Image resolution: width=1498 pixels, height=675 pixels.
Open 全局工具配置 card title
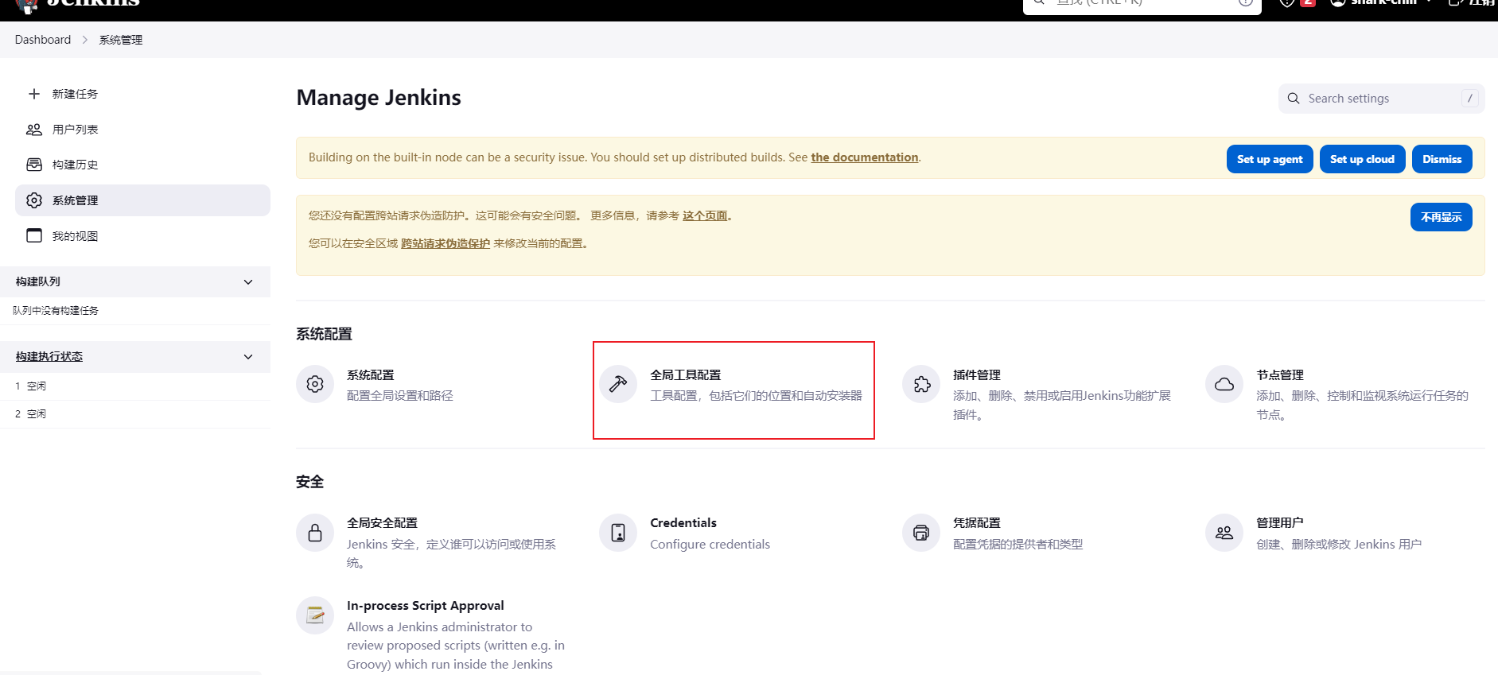[x=686, y=375]
